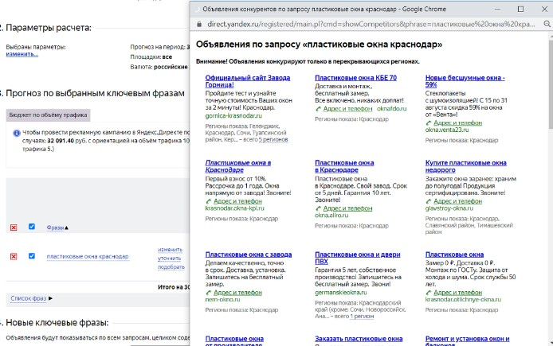
Task: Click the blue info icon in budget notice
Action: pos(16,133)
